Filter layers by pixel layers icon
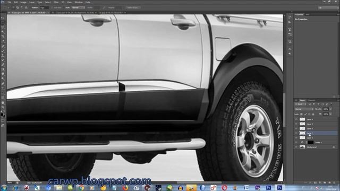Image resolution: width=340 pixels, height=191 pixels. 310,104
